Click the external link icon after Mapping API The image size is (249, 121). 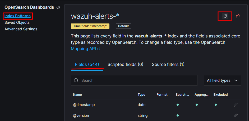pos(99,49)
